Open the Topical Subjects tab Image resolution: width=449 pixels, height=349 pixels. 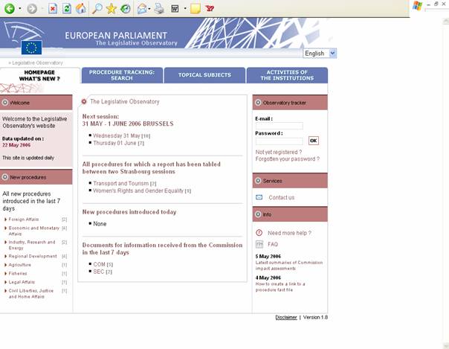[x=204, y=75]
